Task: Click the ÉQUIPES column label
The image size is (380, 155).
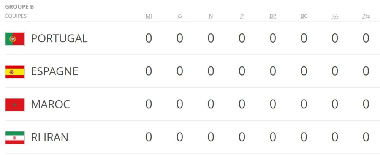Action: (x=16, y=16)
